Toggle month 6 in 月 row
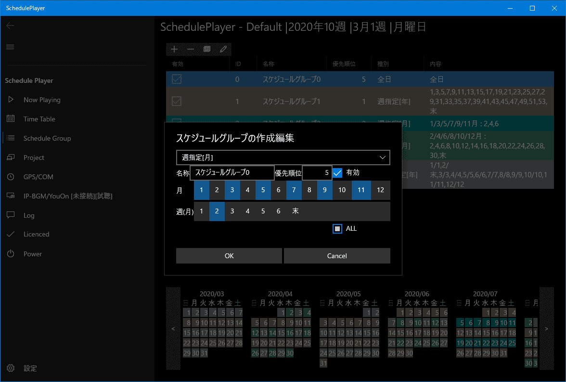This screenshot has width=566, height=382. pos(279,190)
